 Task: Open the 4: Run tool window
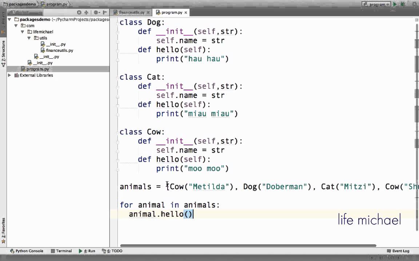click(x=87, y=251)
